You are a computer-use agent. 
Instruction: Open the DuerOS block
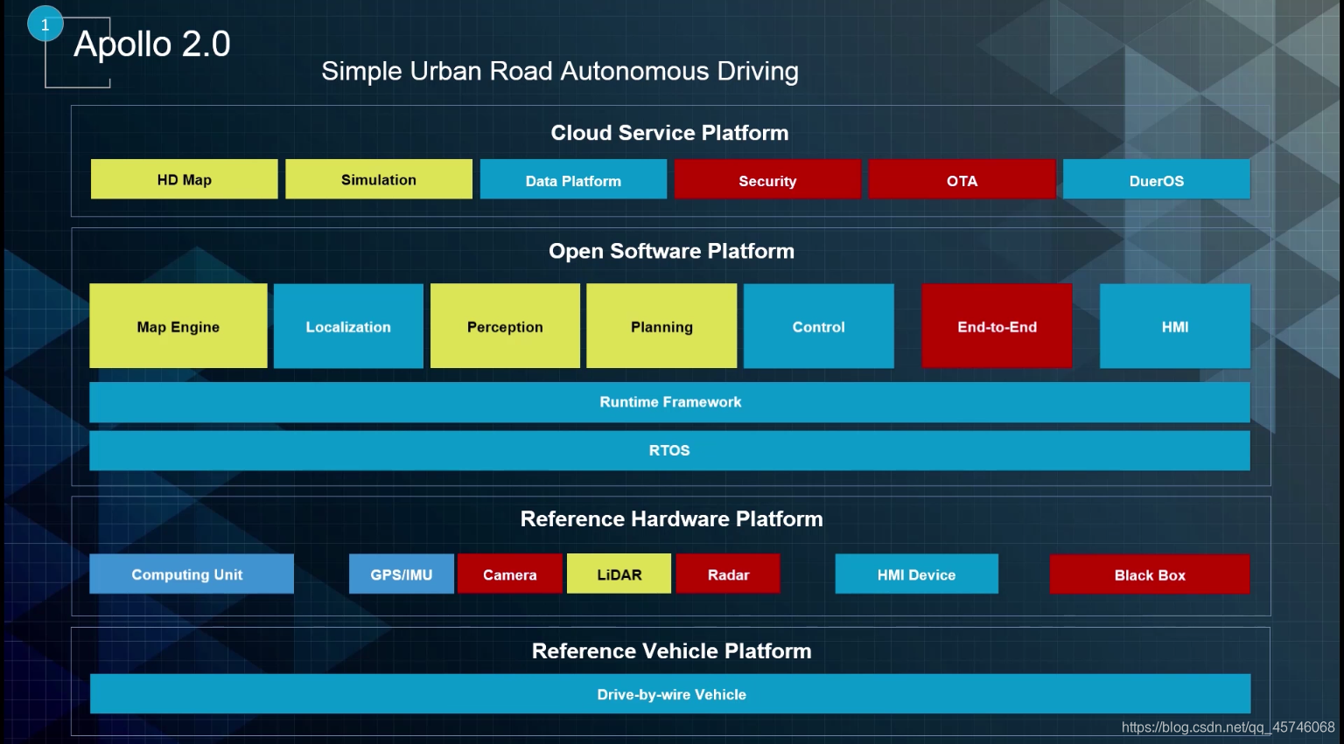1156,179
